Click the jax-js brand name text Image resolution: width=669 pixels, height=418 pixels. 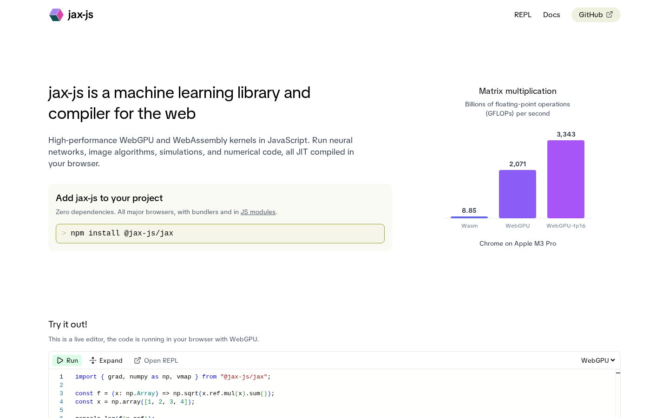coord(80,15)
